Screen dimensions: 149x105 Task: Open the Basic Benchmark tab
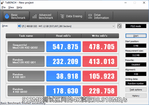pos(16,16)
